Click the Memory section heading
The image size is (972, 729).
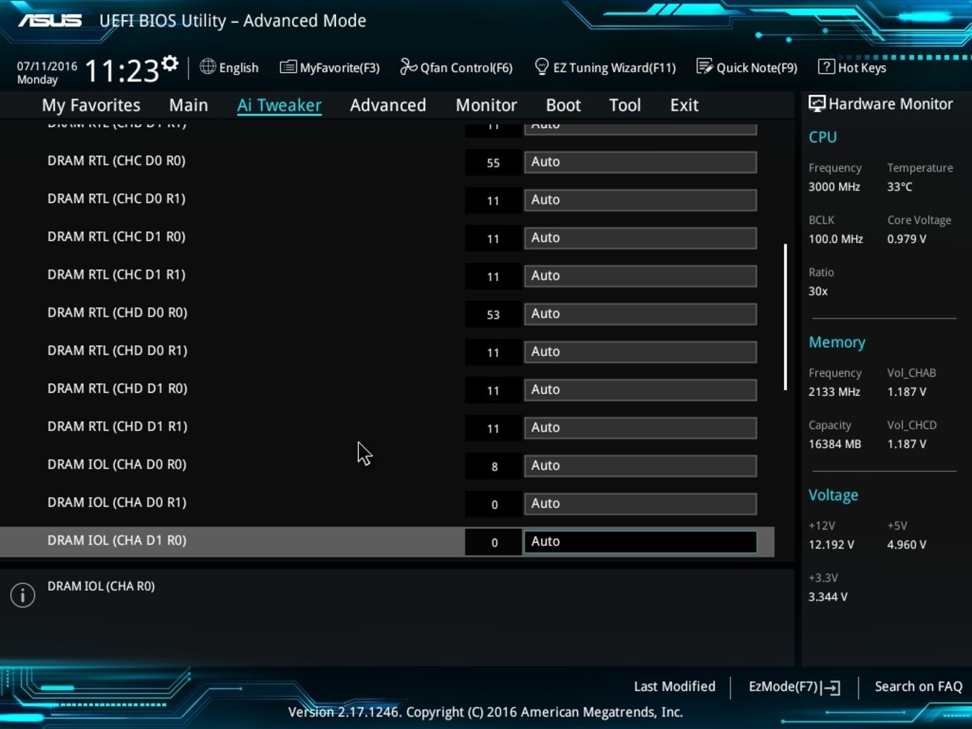(x=837, y=342)
